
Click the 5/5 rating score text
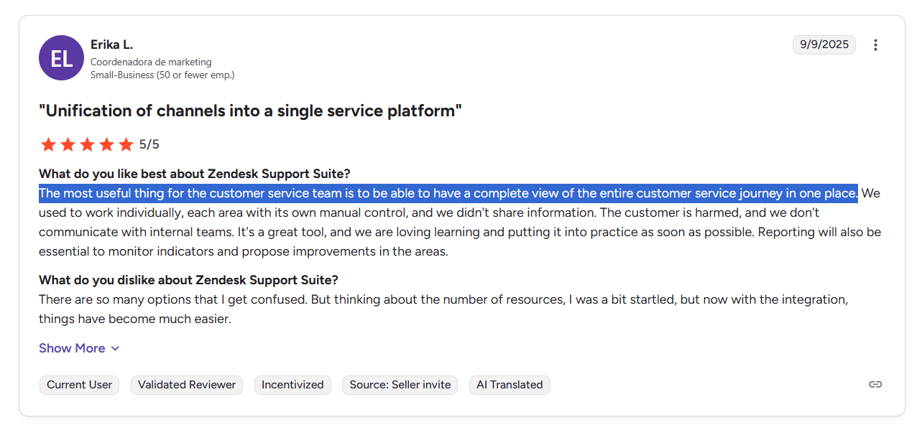[x=149, y=144]
